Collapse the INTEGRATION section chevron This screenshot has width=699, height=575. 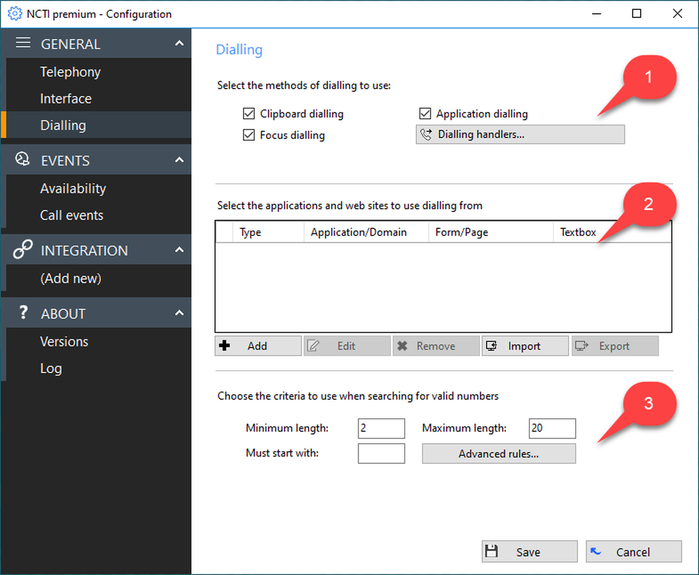tap(179, 250)
